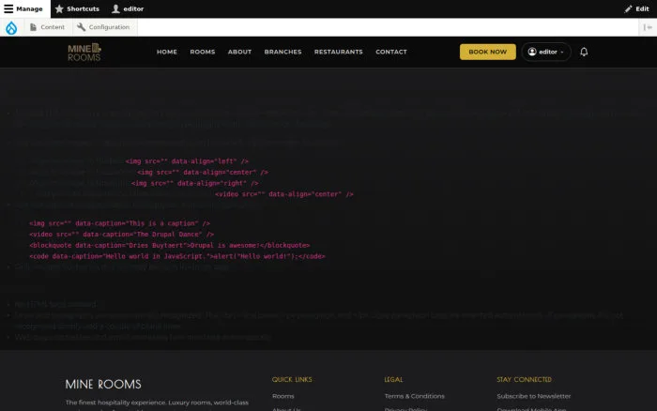Open RESTAURANTS nav item
Image resolution: width=657 pixels, height=411 pixels.
(x=339, y=52)
